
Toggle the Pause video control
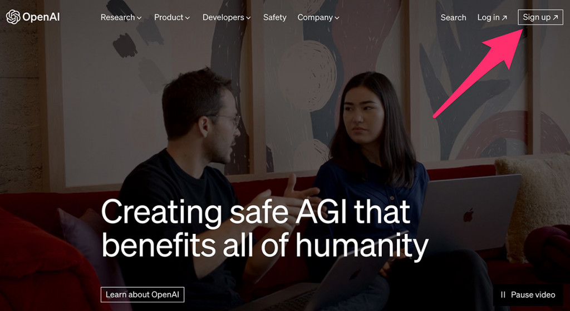coord(528,295)
